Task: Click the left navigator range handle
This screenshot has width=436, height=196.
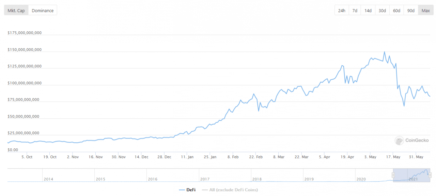Action: click(393, 175)
